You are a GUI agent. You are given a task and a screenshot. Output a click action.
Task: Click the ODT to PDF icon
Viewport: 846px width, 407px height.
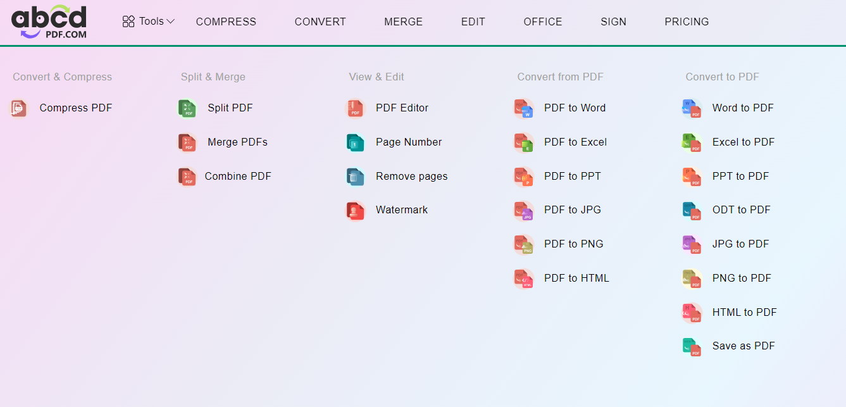[692, 210]
